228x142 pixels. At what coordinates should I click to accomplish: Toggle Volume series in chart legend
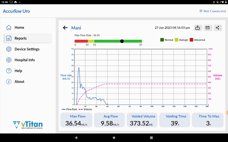pyautogui.click(x=85, y=109)
